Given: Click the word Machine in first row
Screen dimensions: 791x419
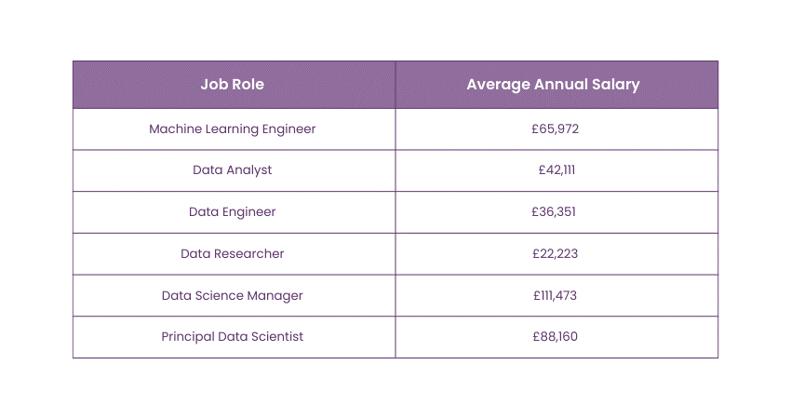Looking at the screenshot, I should click(x=177, y=129).
